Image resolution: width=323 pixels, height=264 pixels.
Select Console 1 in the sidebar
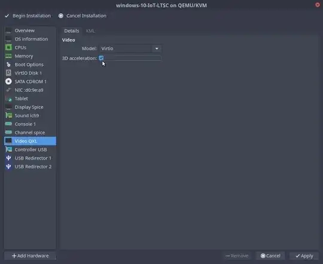30,124
